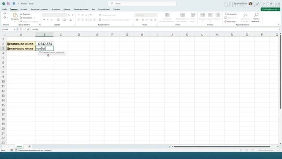Toggle bold Ж formatting button
Viewport: 282px width, 159px height.
pos(44,19)
